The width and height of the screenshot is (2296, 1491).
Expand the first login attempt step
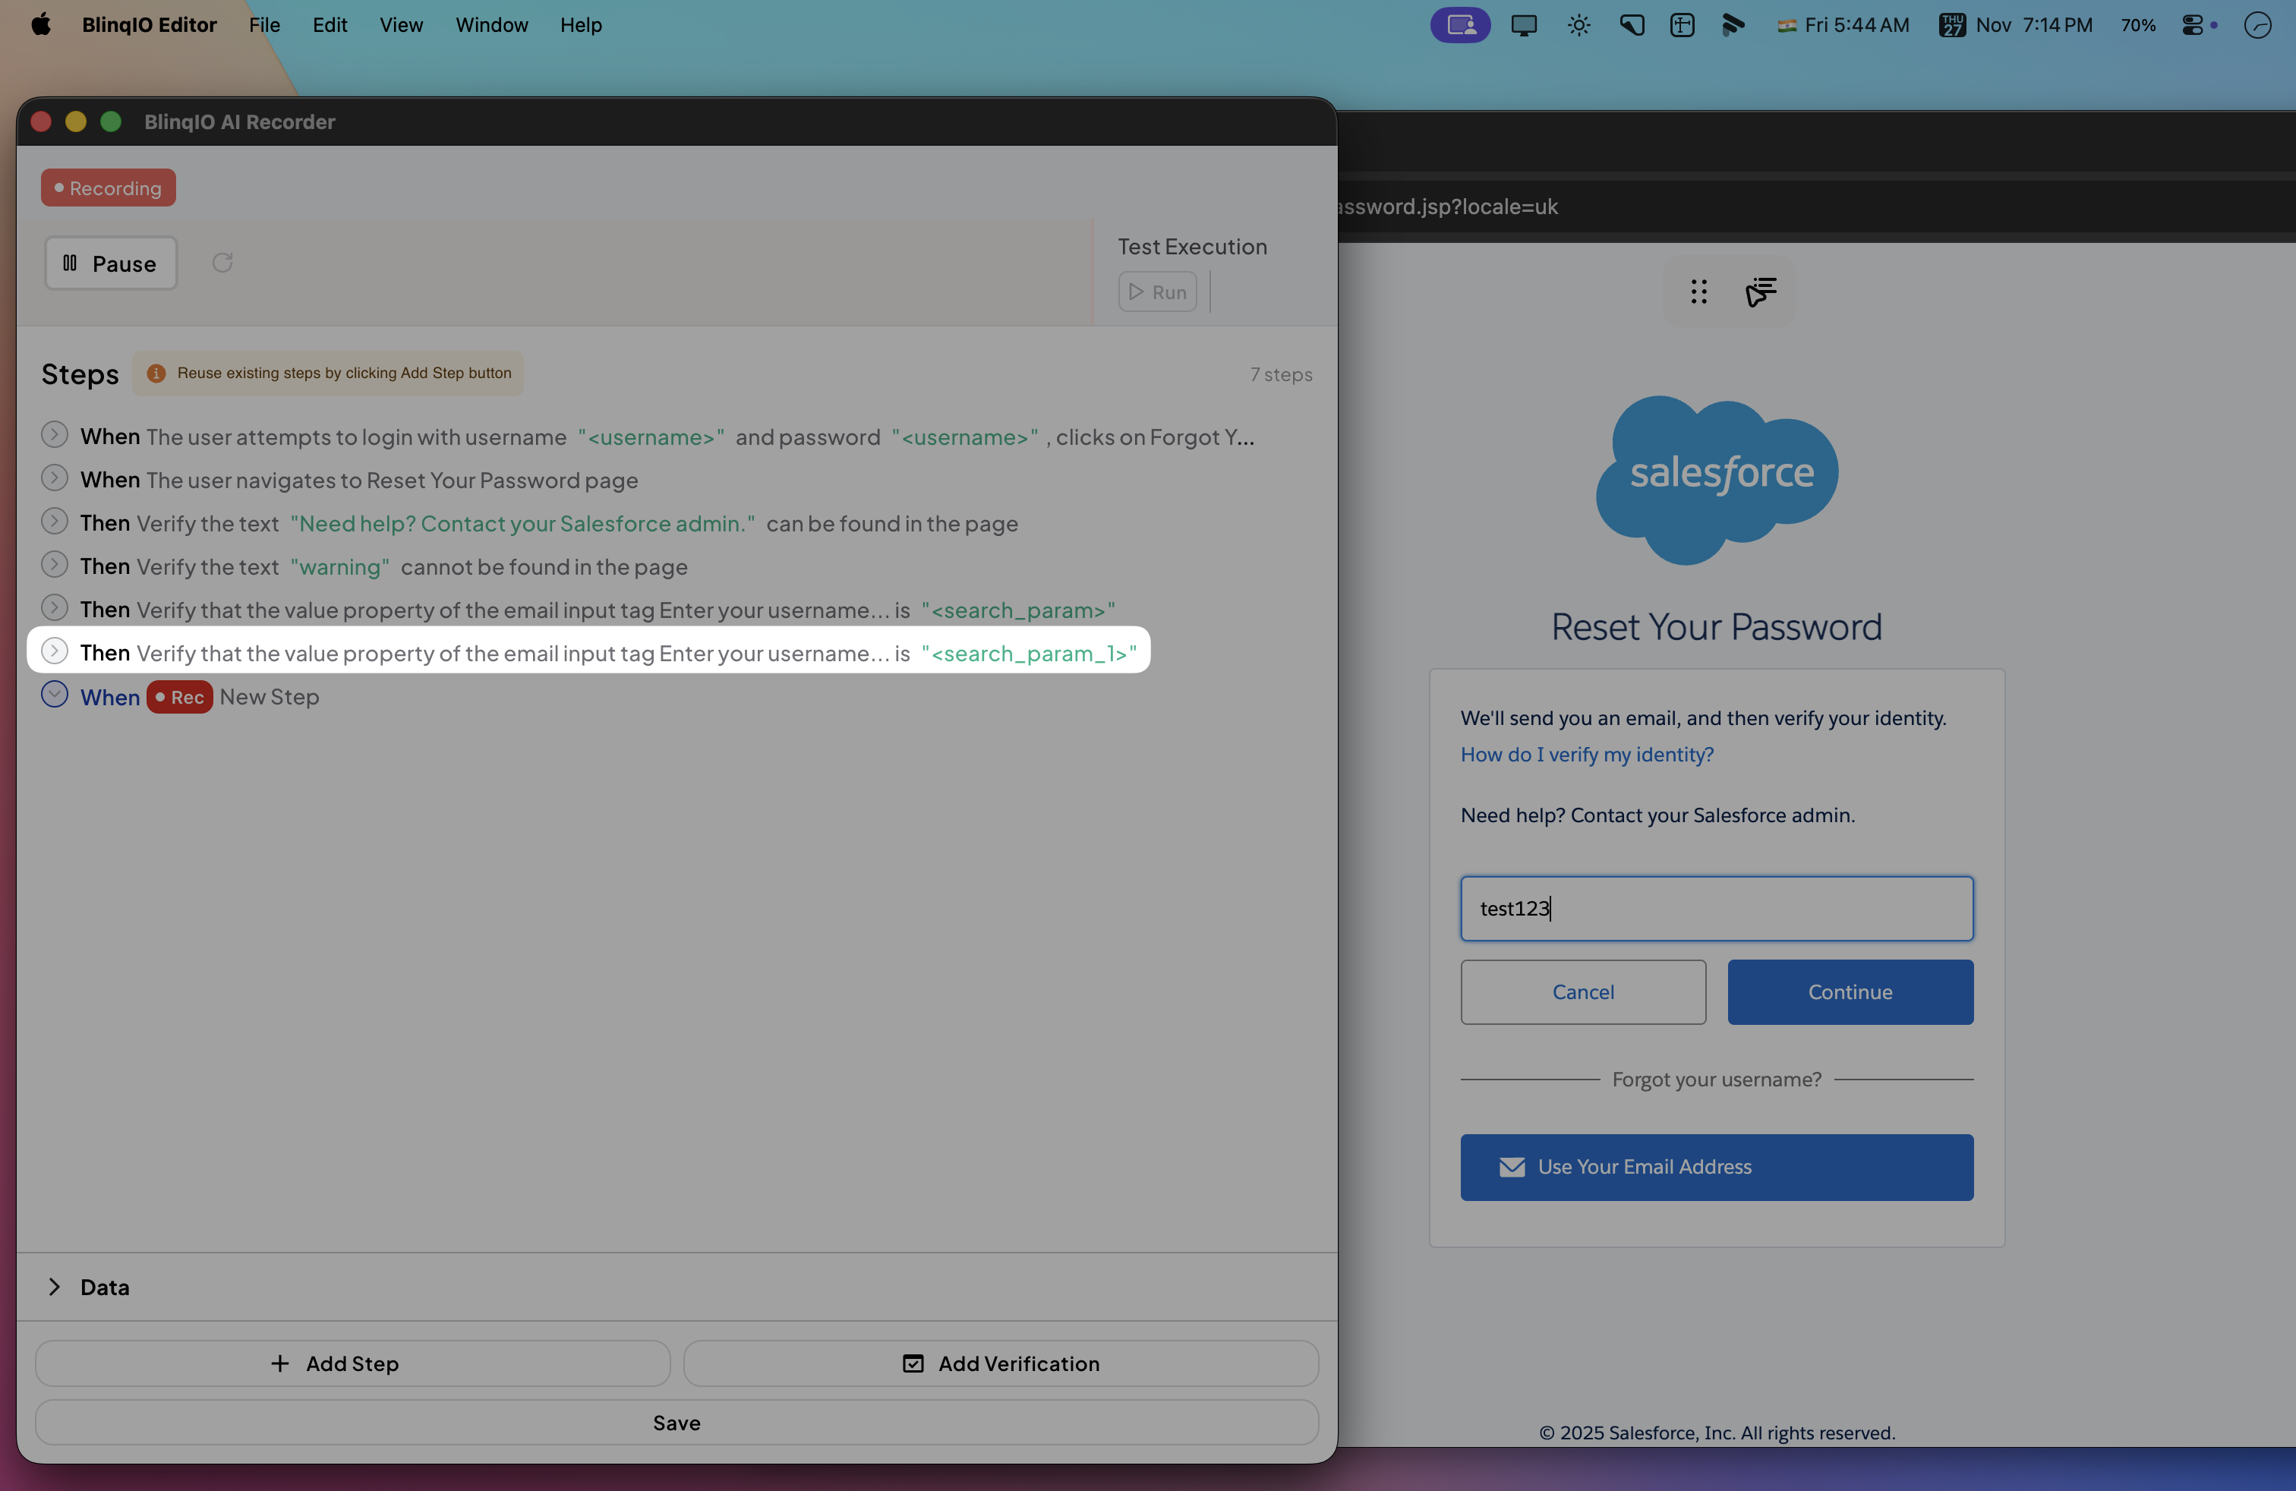coord(55,436)
